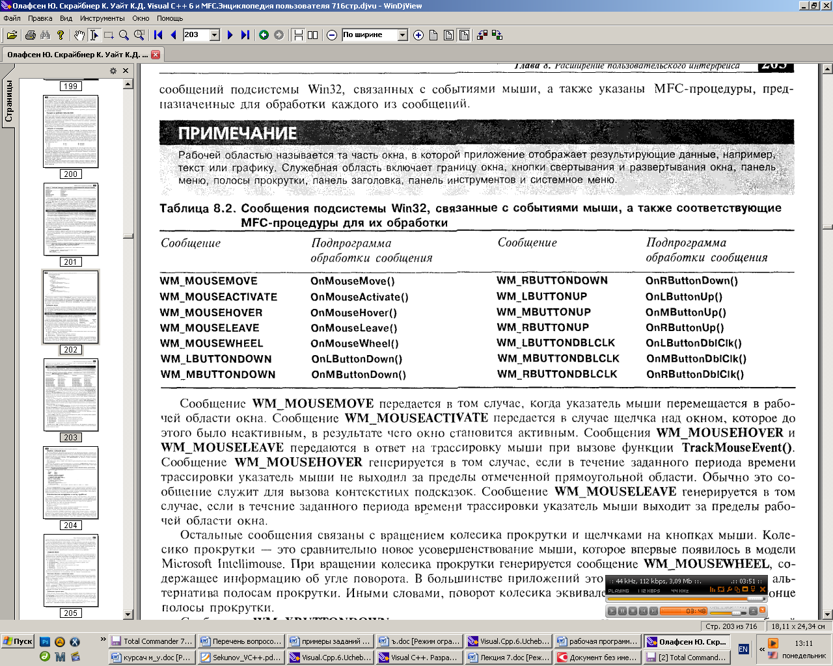
Task: Stop playback in the media player
Action: 633,611
